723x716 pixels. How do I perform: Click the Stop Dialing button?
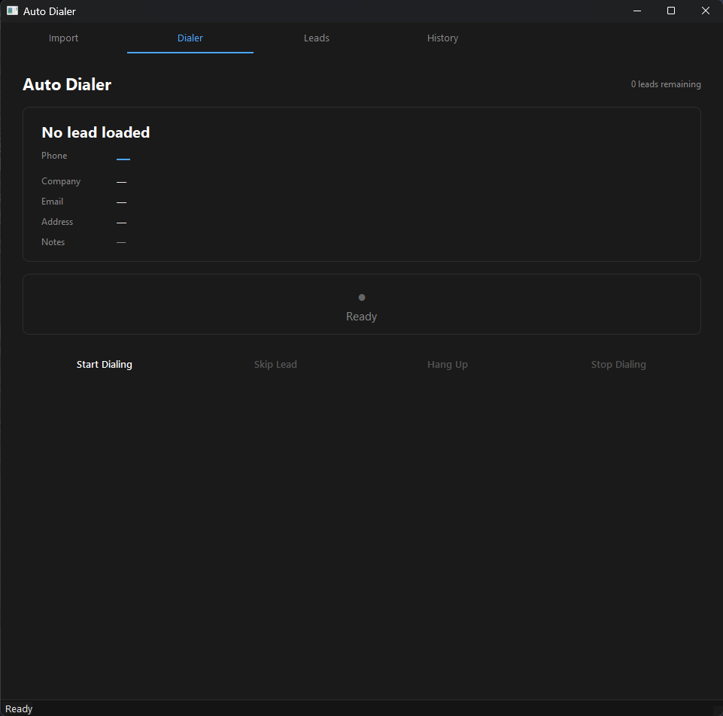618,364
